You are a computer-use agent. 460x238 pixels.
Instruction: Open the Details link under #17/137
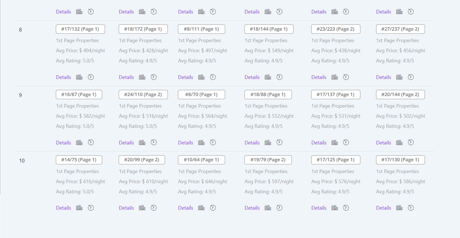319,142
